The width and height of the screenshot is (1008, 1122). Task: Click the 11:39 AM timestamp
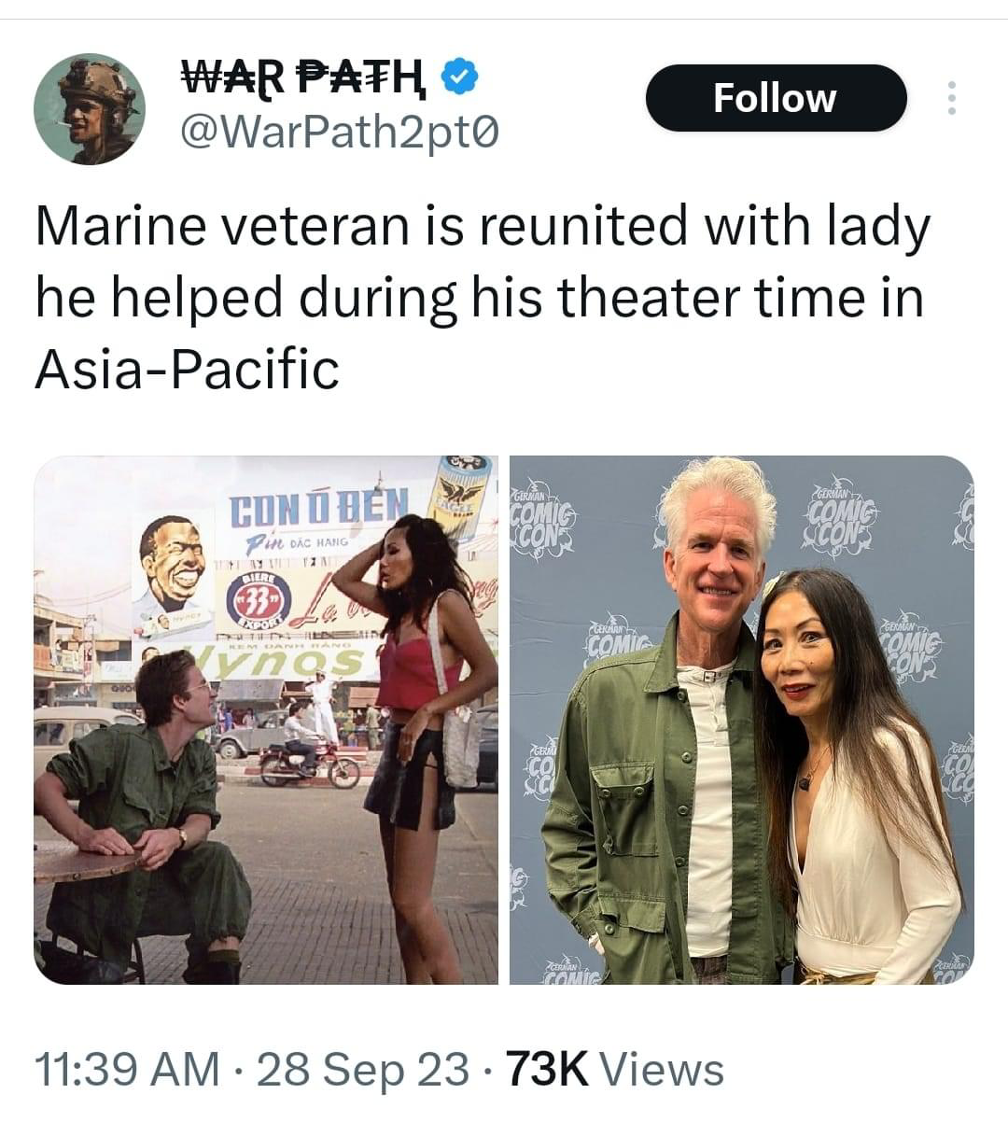pos(127,1070)
